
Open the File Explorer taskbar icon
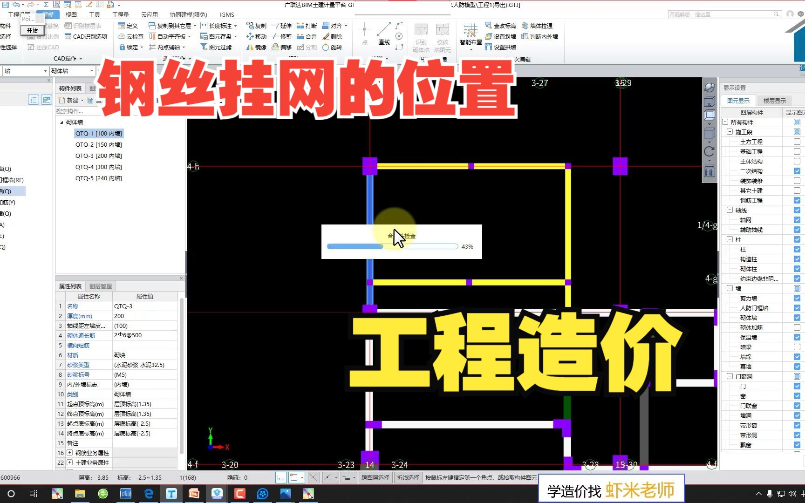[x=80, y=494]
